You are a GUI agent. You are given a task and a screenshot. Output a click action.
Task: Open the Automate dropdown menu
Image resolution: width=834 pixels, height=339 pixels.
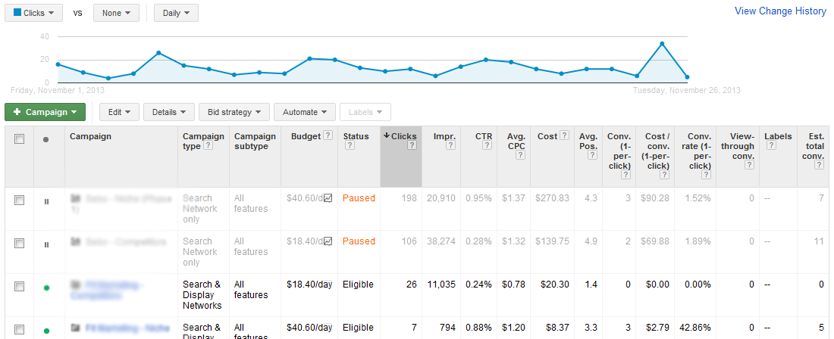click(x=305, y=112)
